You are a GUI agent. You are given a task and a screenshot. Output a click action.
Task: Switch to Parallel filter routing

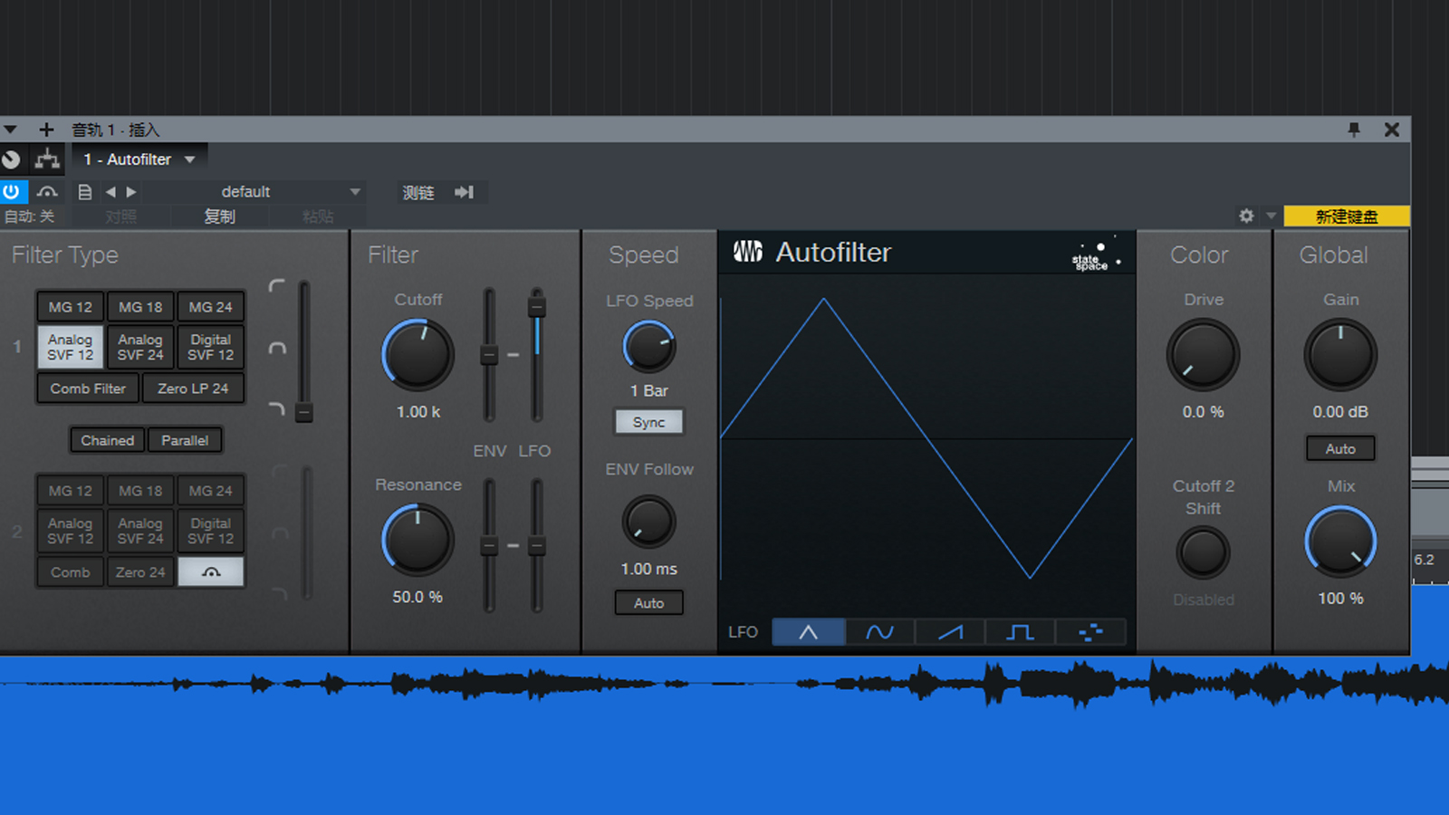click(185, 440)
